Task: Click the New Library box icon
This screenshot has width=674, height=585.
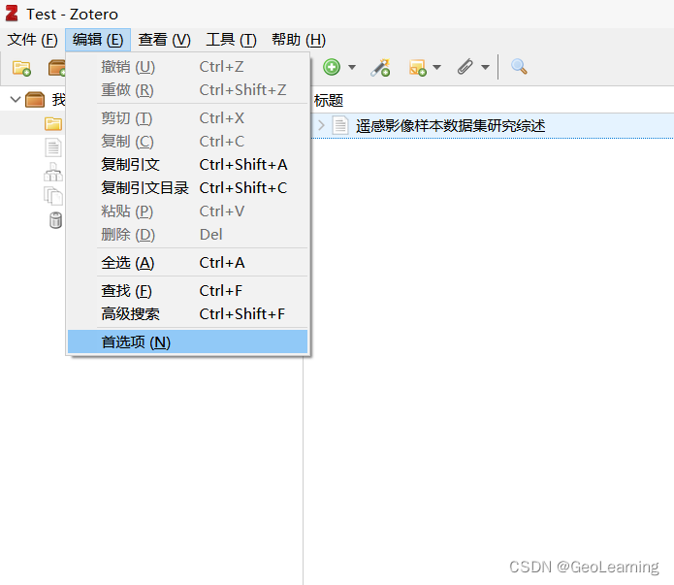Action: tap(57, 68)
